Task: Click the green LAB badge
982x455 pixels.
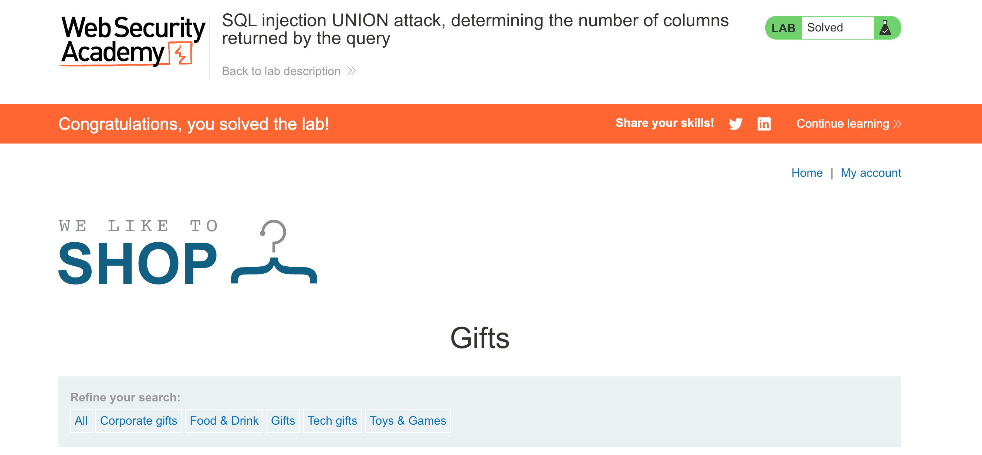Action: point(783,28)
